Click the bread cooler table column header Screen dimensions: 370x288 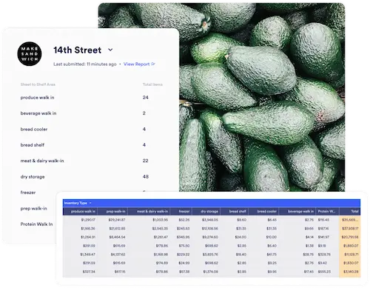click(264, 212)
